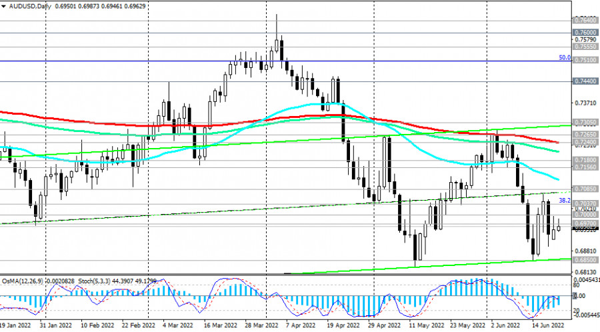Select the 0.76400 price level label
Image resolution: width=600 pixels, height=332 pixels.
click(585, 20)
